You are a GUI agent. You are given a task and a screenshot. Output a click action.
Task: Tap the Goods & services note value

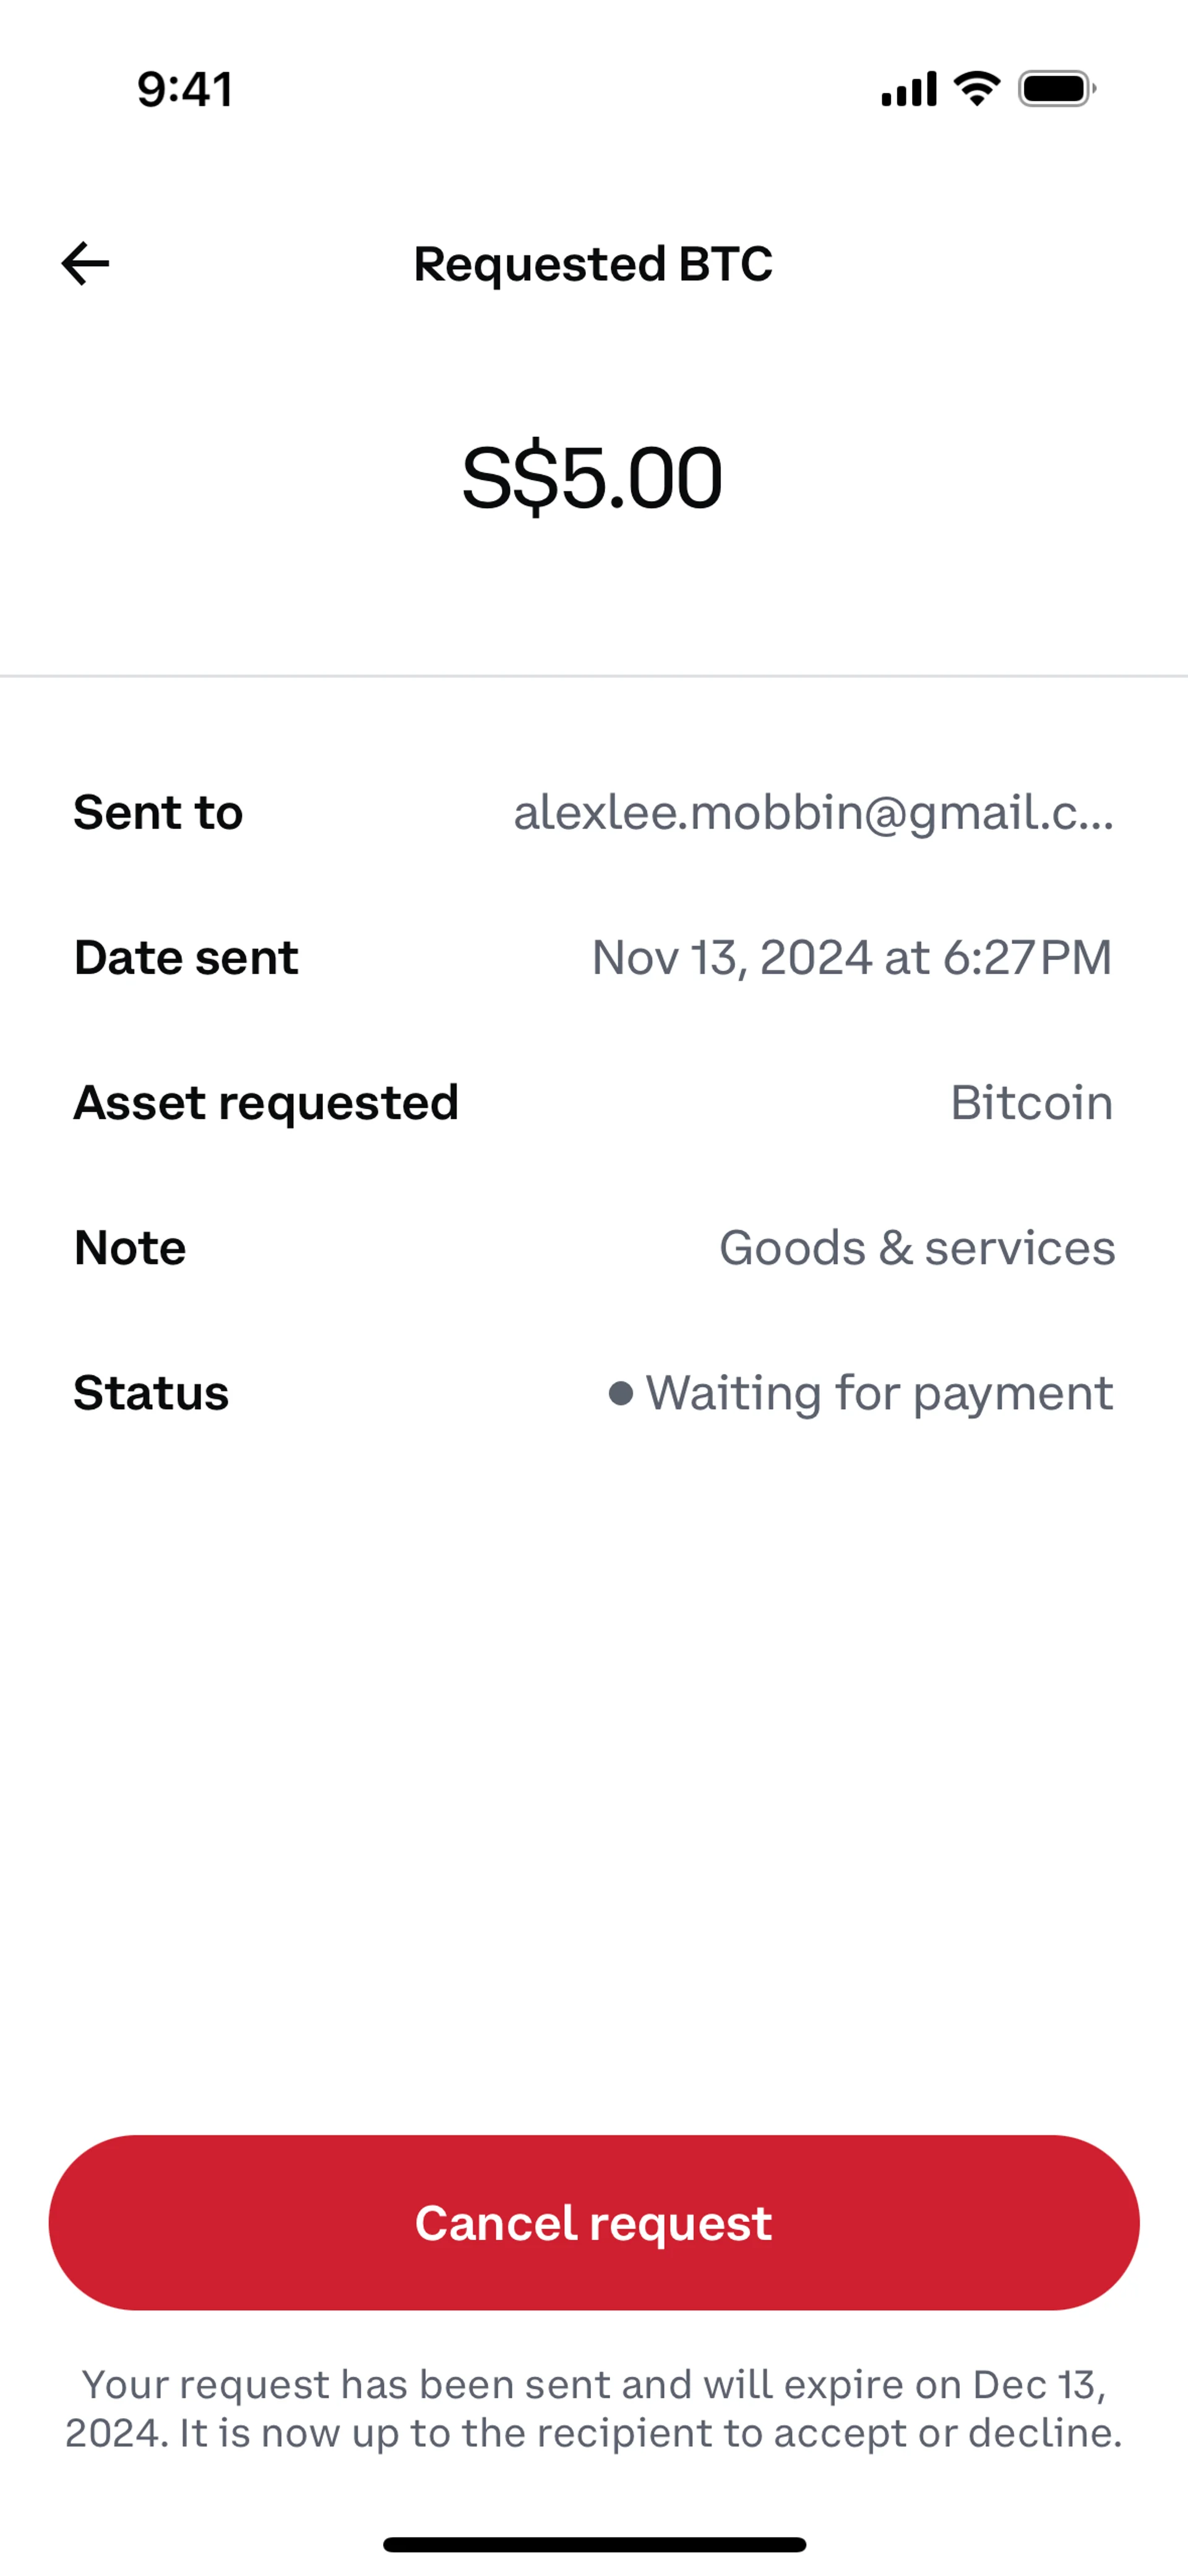click(x=916, y=1248)
